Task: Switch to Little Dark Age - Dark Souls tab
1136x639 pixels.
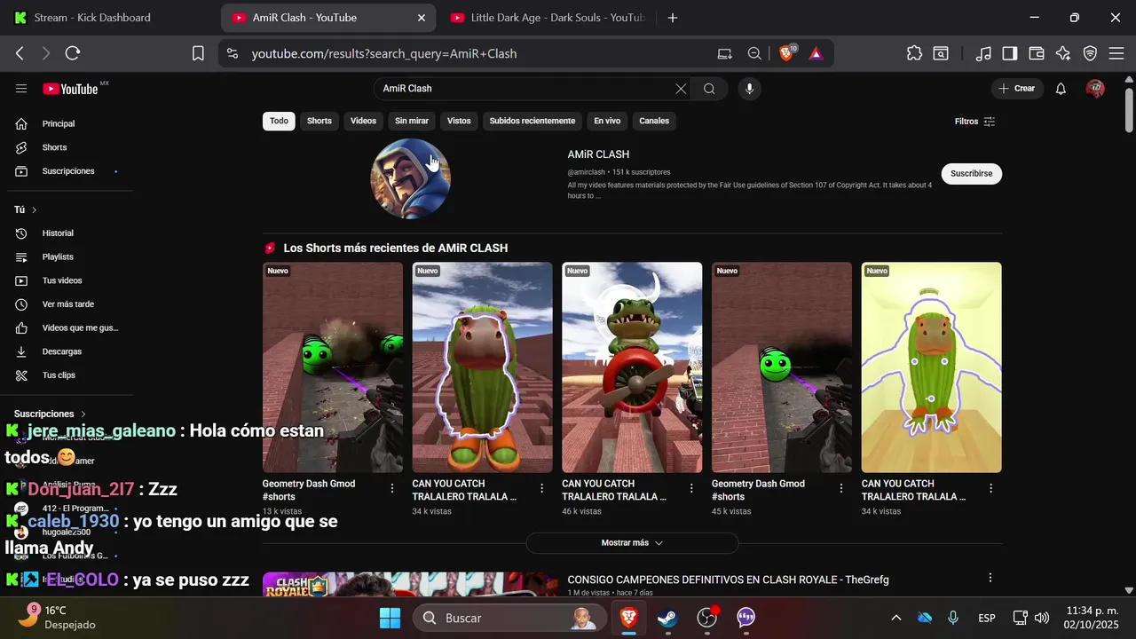Action: pos(548,18)
